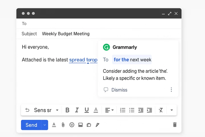This screenshot has width=205, height=137.
Task: Open Grammarly card more options menu
Action: [171, 90]
